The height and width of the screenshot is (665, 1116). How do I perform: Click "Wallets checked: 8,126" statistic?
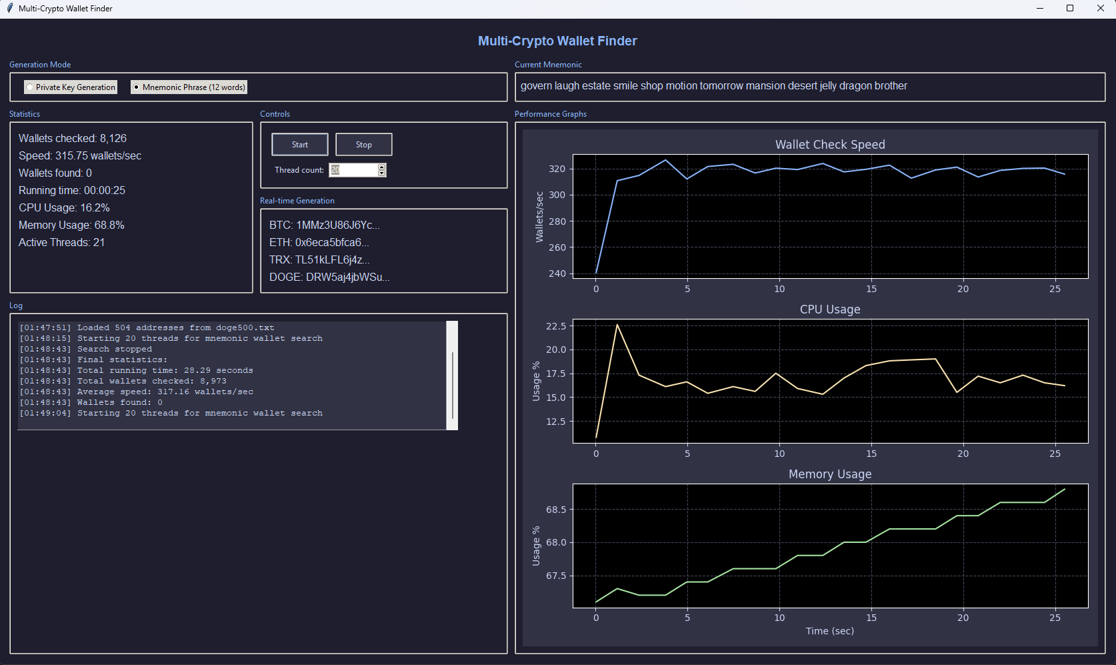[x=73, y=139]
